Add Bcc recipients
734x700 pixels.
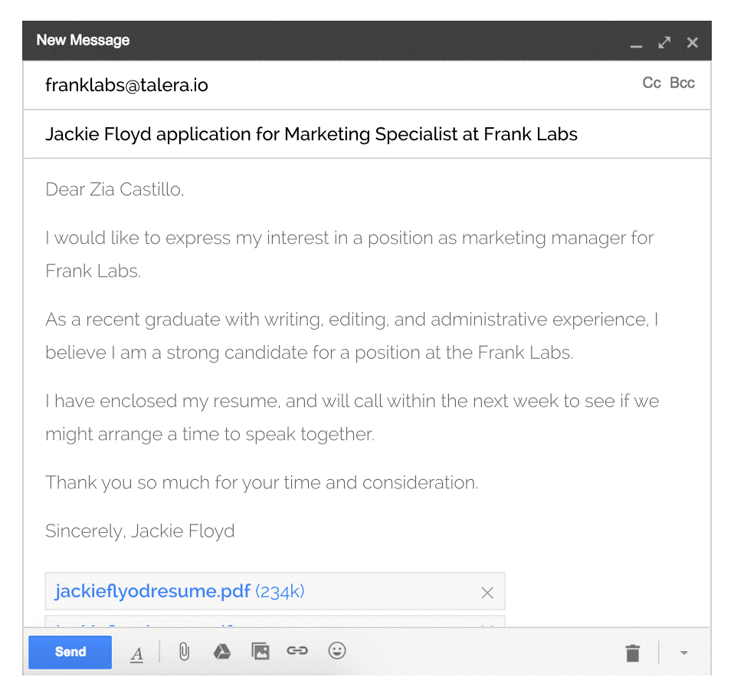pyautogui.click(x=682, y=83)
